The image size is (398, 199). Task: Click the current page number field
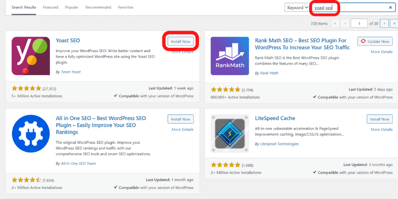coord(359,23)
